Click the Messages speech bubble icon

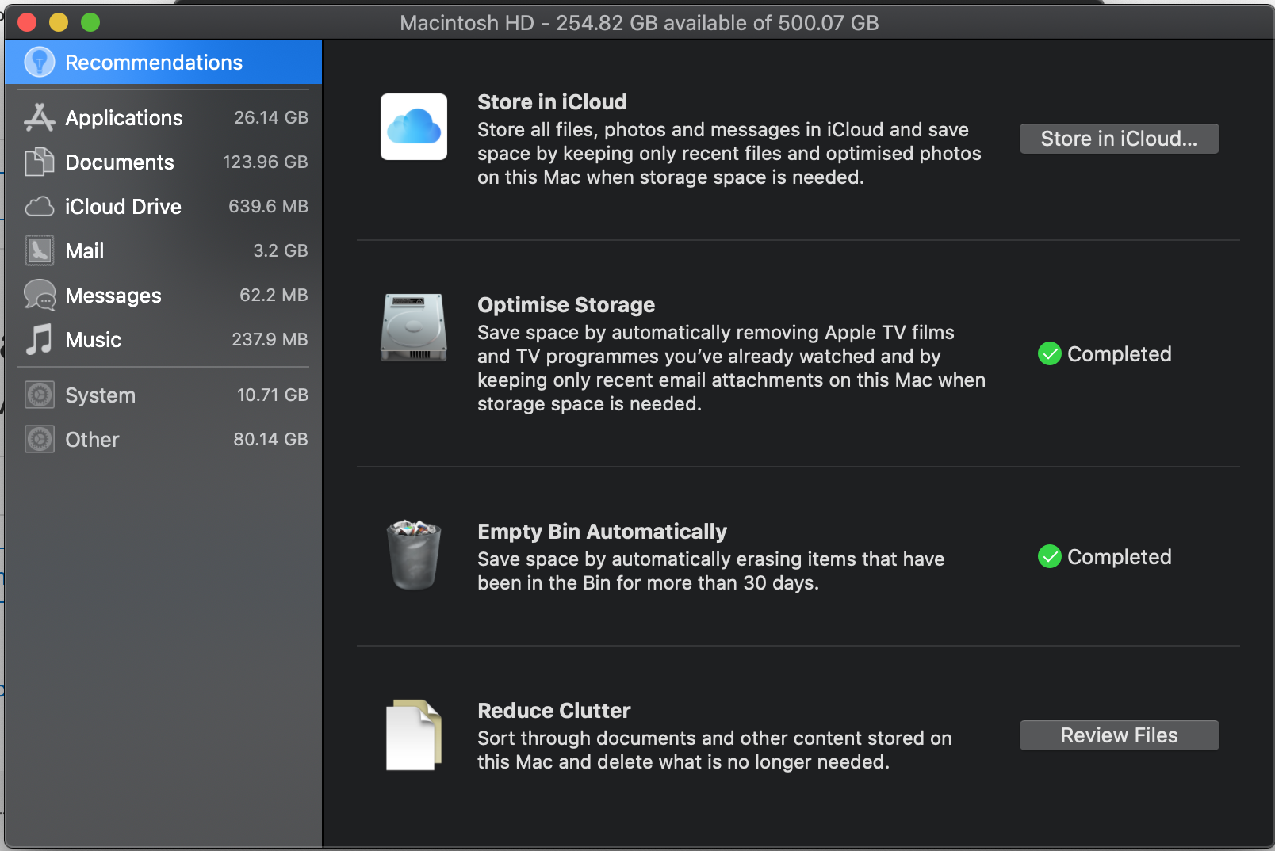(x=39, y=295)
